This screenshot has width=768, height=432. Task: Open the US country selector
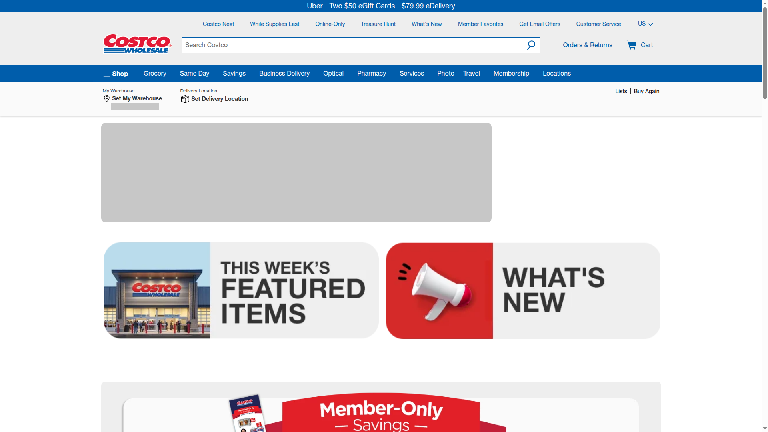click(645, 24)
